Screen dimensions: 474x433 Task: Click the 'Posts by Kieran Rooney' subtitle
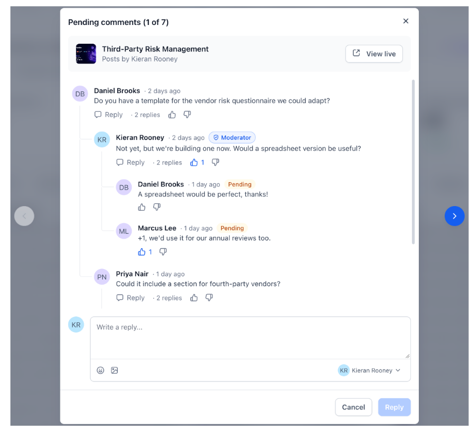140,59
